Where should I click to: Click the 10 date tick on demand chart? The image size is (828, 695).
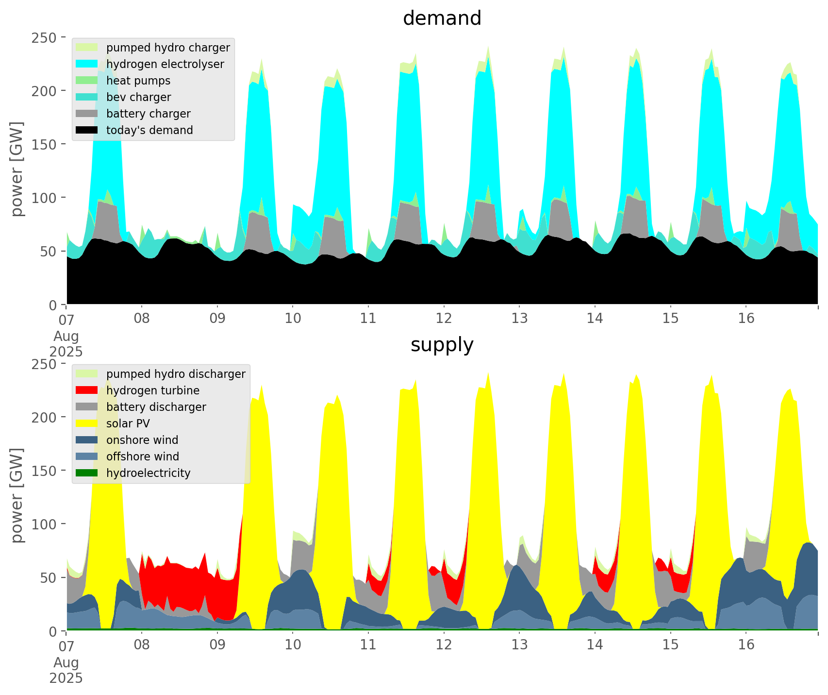click(293, 319)
